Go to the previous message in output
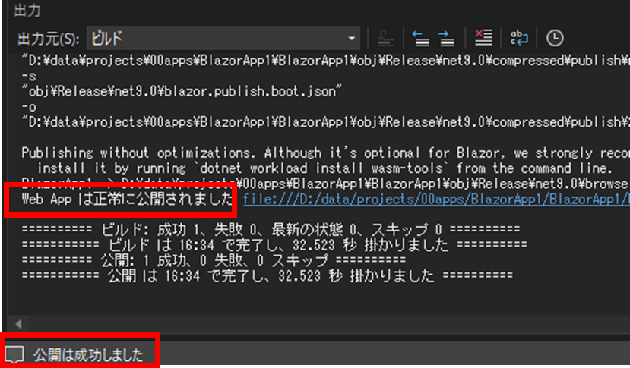630x368 pixels. (419, 37)
